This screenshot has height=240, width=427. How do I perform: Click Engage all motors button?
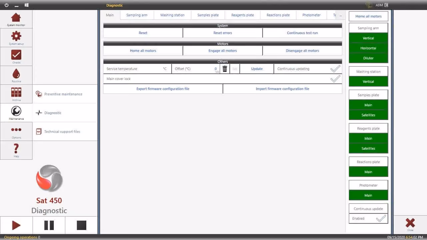223,51
